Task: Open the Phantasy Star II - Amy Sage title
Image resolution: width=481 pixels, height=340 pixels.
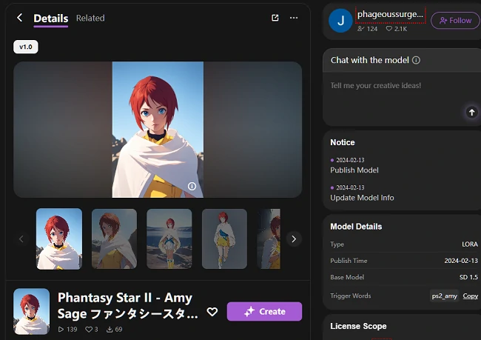Action: (x=127, y=306)
